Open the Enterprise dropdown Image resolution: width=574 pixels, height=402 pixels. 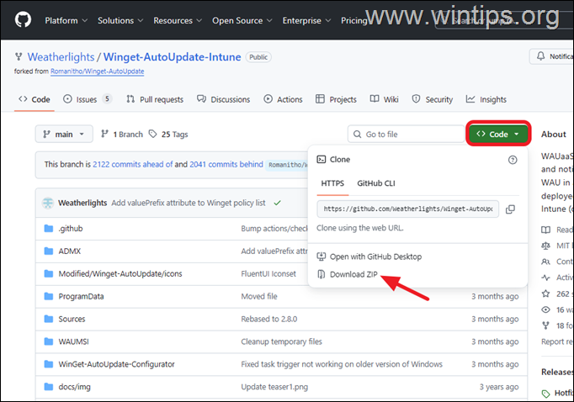pos(306,20)
